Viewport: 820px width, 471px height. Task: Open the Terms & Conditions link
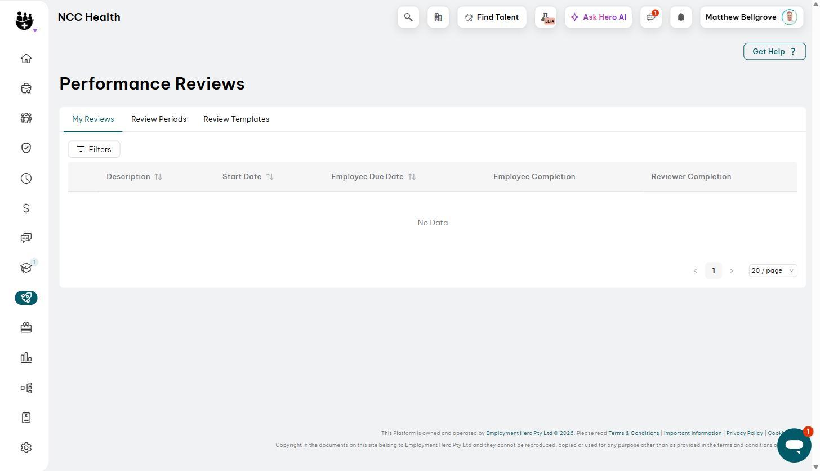click(634, 433)
